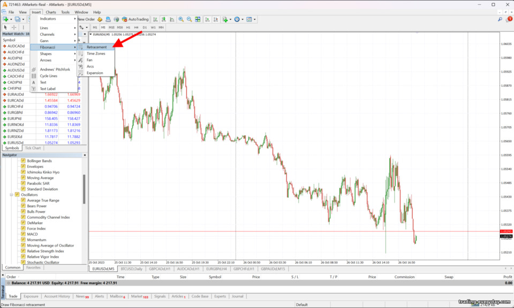The image size is (514, 308).
Task: Choose Retracement from Fibonacci submenu
Action: pos(96,47)
